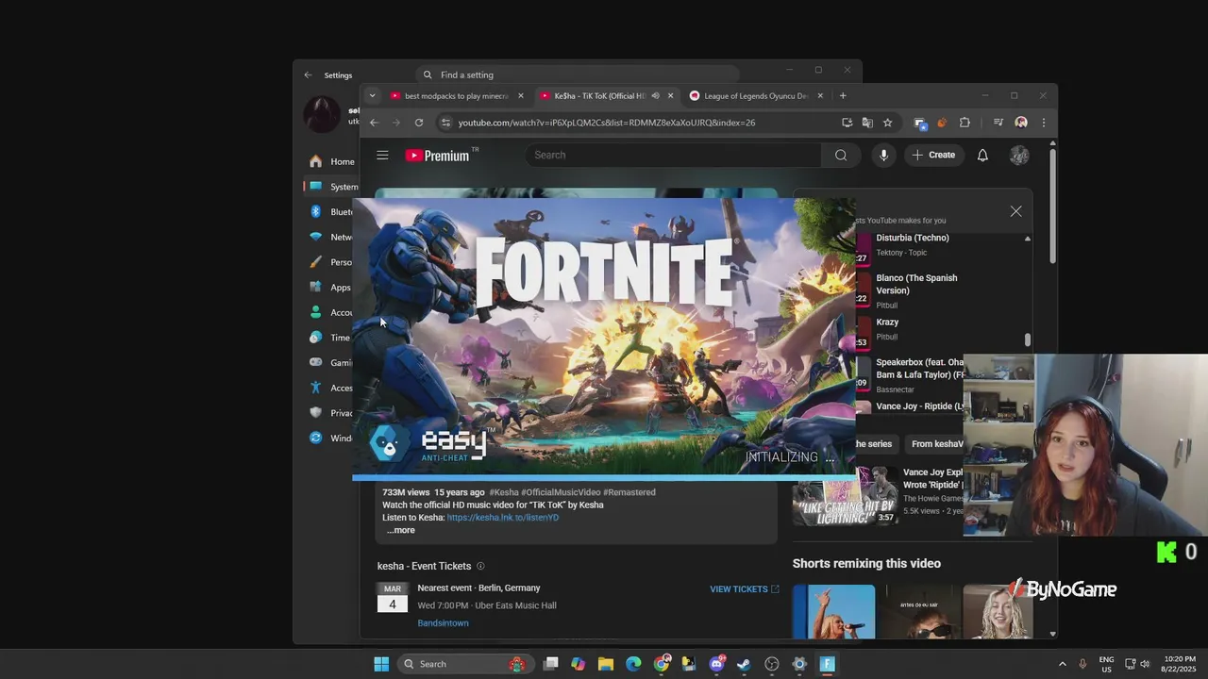This screenshot has height=679, width=1208.
Task: Click the Create button on YouTube
Action: pyautogui.click(x=932, y=155)
